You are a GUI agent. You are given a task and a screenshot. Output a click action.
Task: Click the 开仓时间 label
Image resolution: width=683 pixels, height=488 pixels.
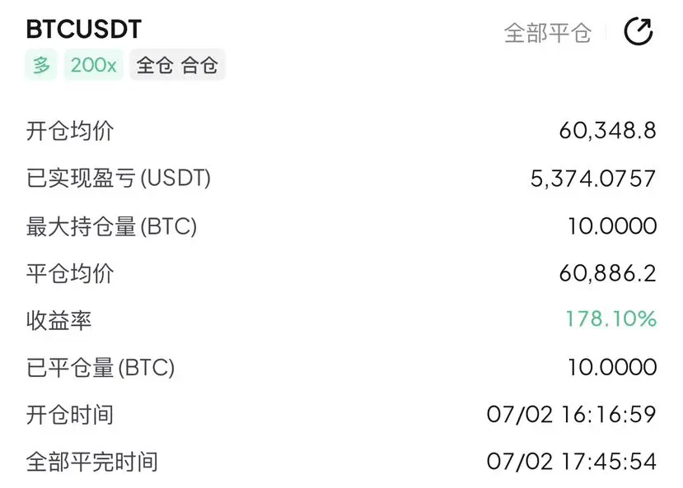[70, 415]
